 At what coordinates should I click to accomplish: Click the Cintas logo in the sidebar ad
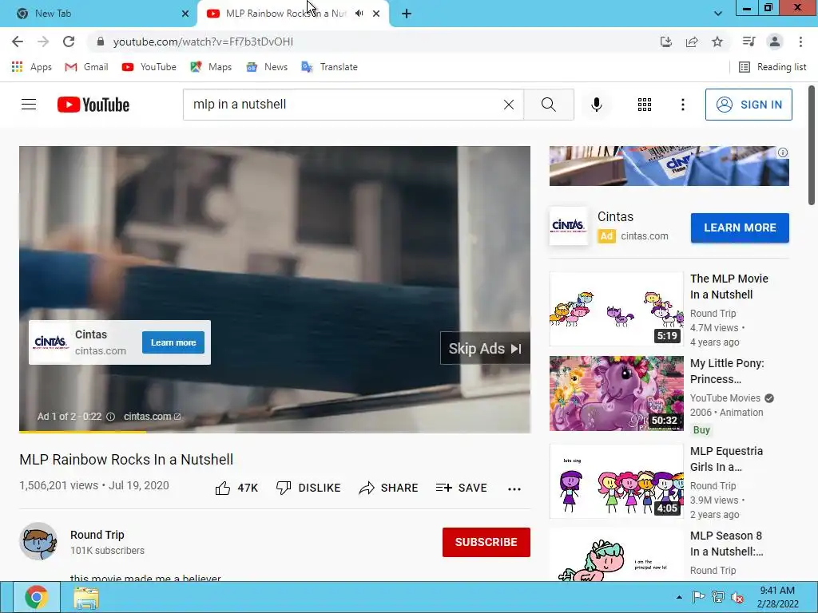pyautogui.click(x=568, y=226)
